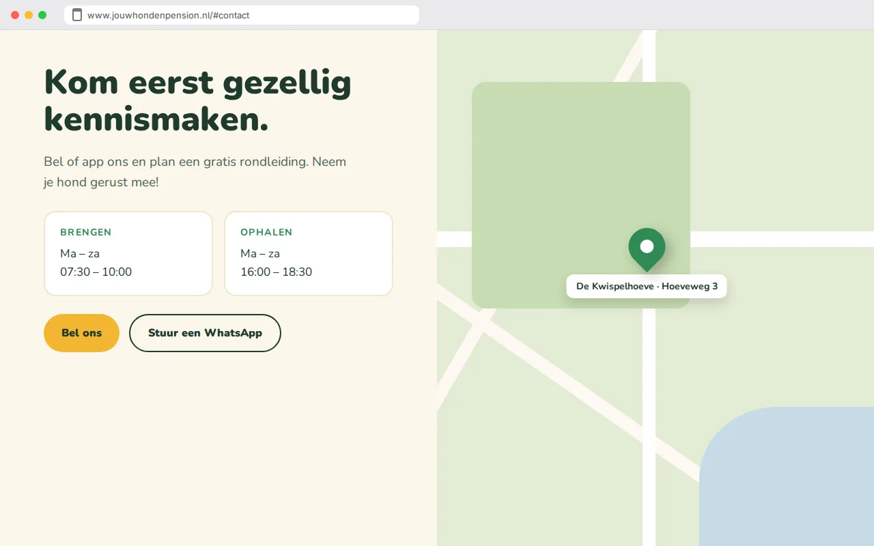The image size is (874, 546).
Task: Click the "OPHALEN" card heading
Action: [x=266, y=232]
